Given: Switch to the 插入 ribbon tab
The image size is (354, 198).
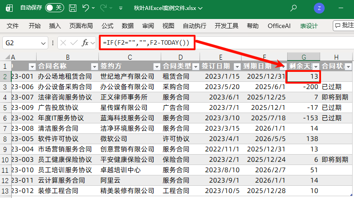Looking at the screenshot, I should (x=55, y=26).
